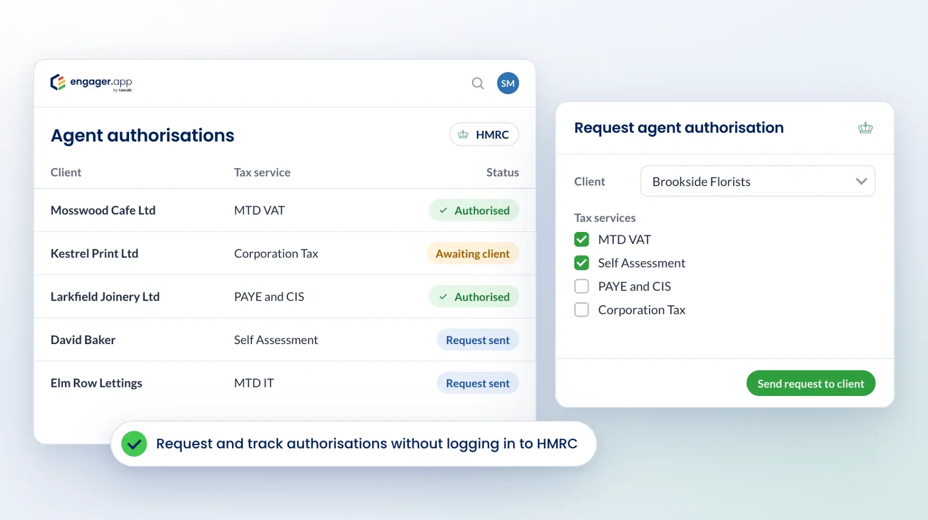This screenshot has height=520, width=928.
Task: Open the Elm Row Lettings row
Action: click(285, 383)
